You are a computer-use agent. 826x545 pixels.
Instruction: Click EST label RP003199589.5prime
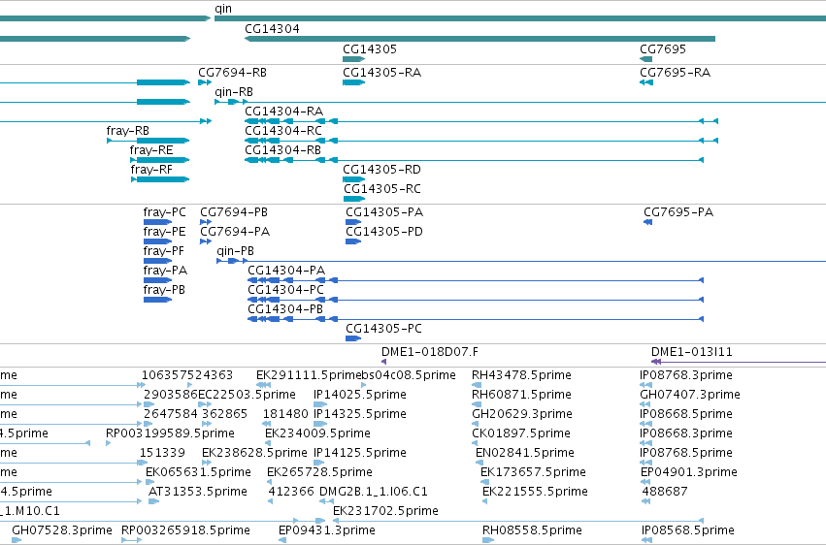pyautogui.click(x=170, y=433)
